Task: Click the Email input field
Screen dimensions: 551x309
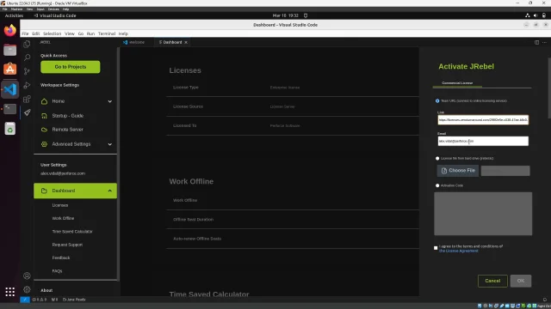Action: 483,141
